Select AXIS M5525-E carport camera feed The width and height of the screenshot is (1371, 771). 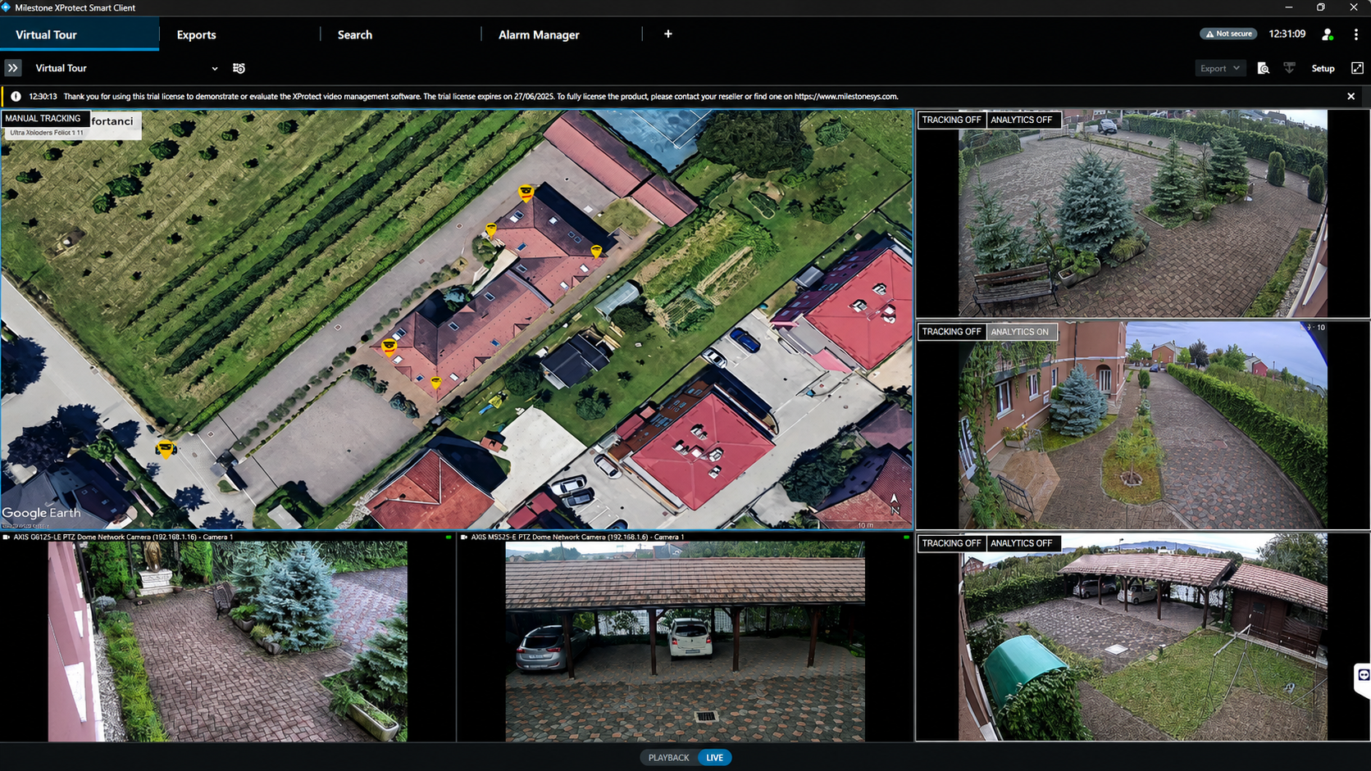685,642
